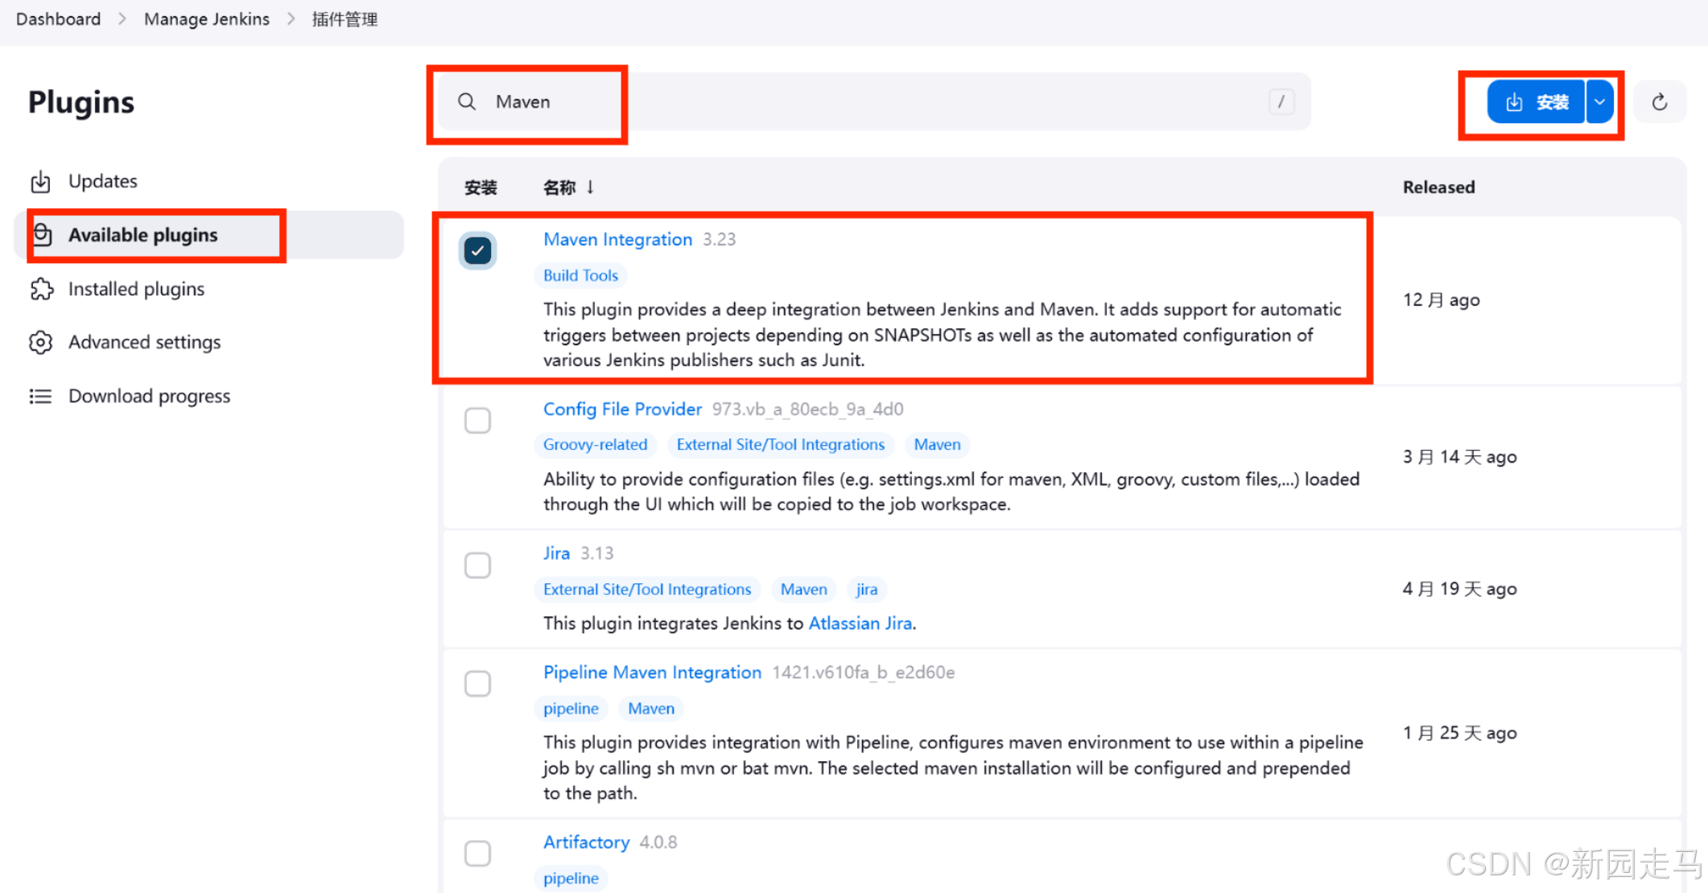The image size is (1708, 893).
Task: Click version 1421.v610fa_b_e2d60e text
Action: 863,673
